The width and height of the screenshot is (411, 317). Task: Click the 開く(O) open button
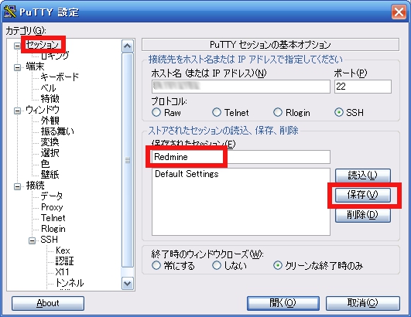coord(283,303)
